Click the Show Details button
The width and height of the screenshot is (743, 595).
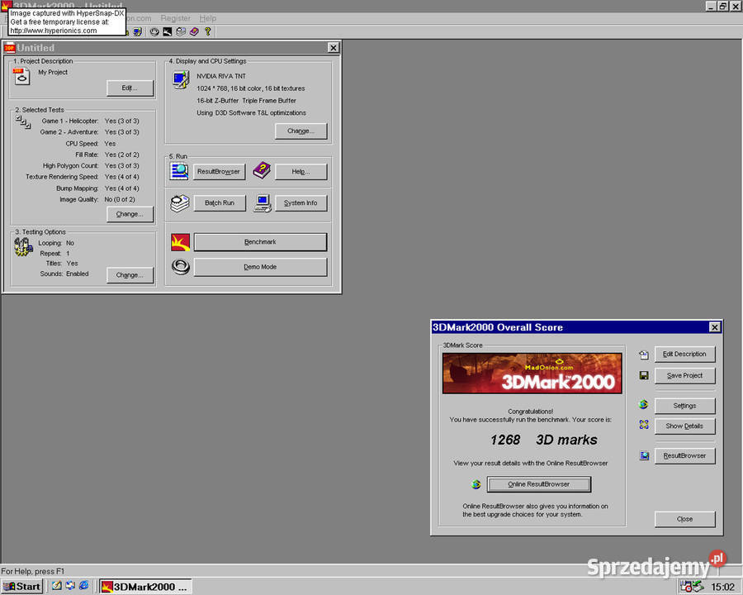tap(684, 426)
